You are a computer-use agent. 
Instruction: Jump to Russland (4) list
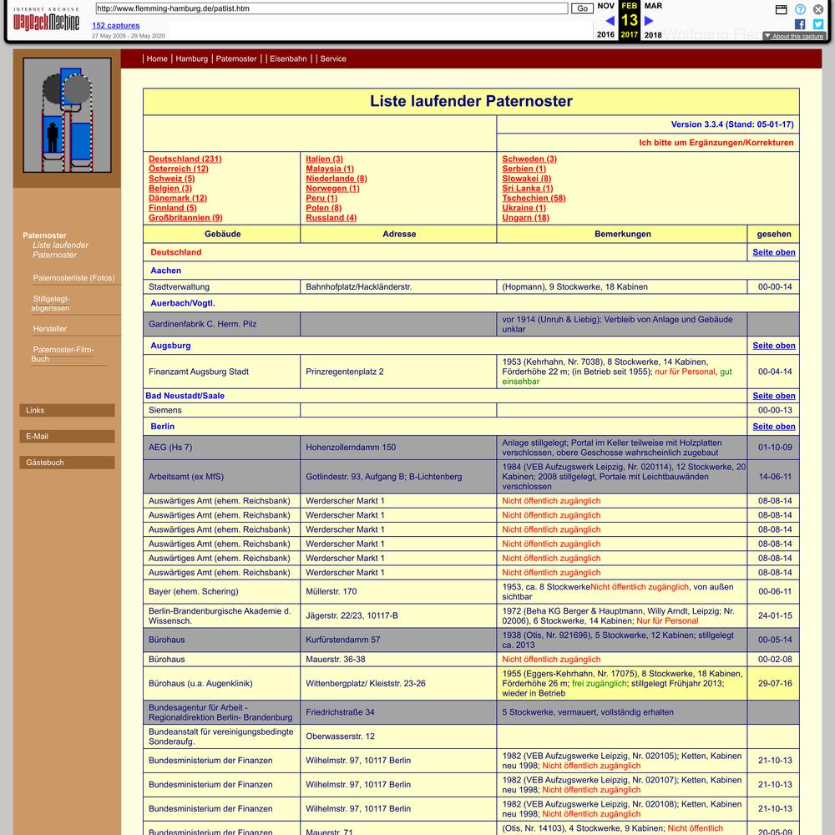pyautogui.click(x=331, y=217)
